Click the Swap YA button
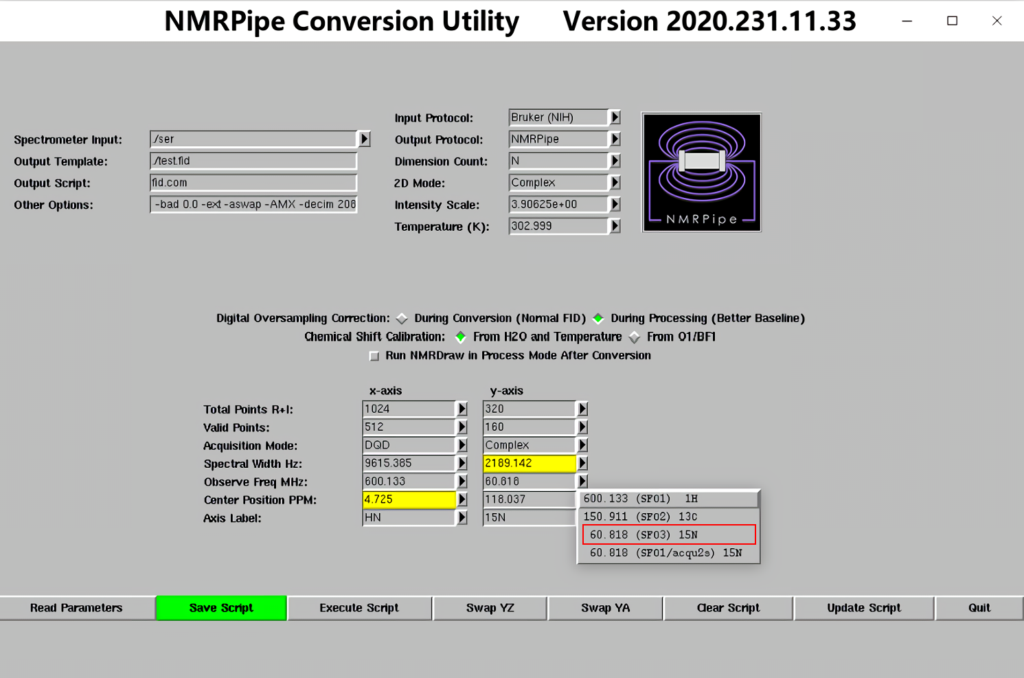Image resolution: width=1024 pixels, height=678 pixels. tap(605, 608)
